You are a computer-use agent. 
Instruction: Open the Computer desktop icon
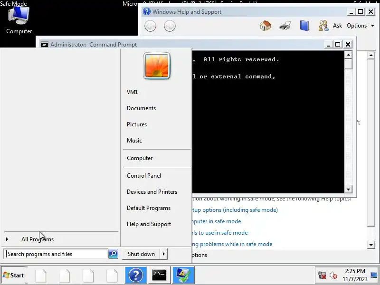point(19,20)
